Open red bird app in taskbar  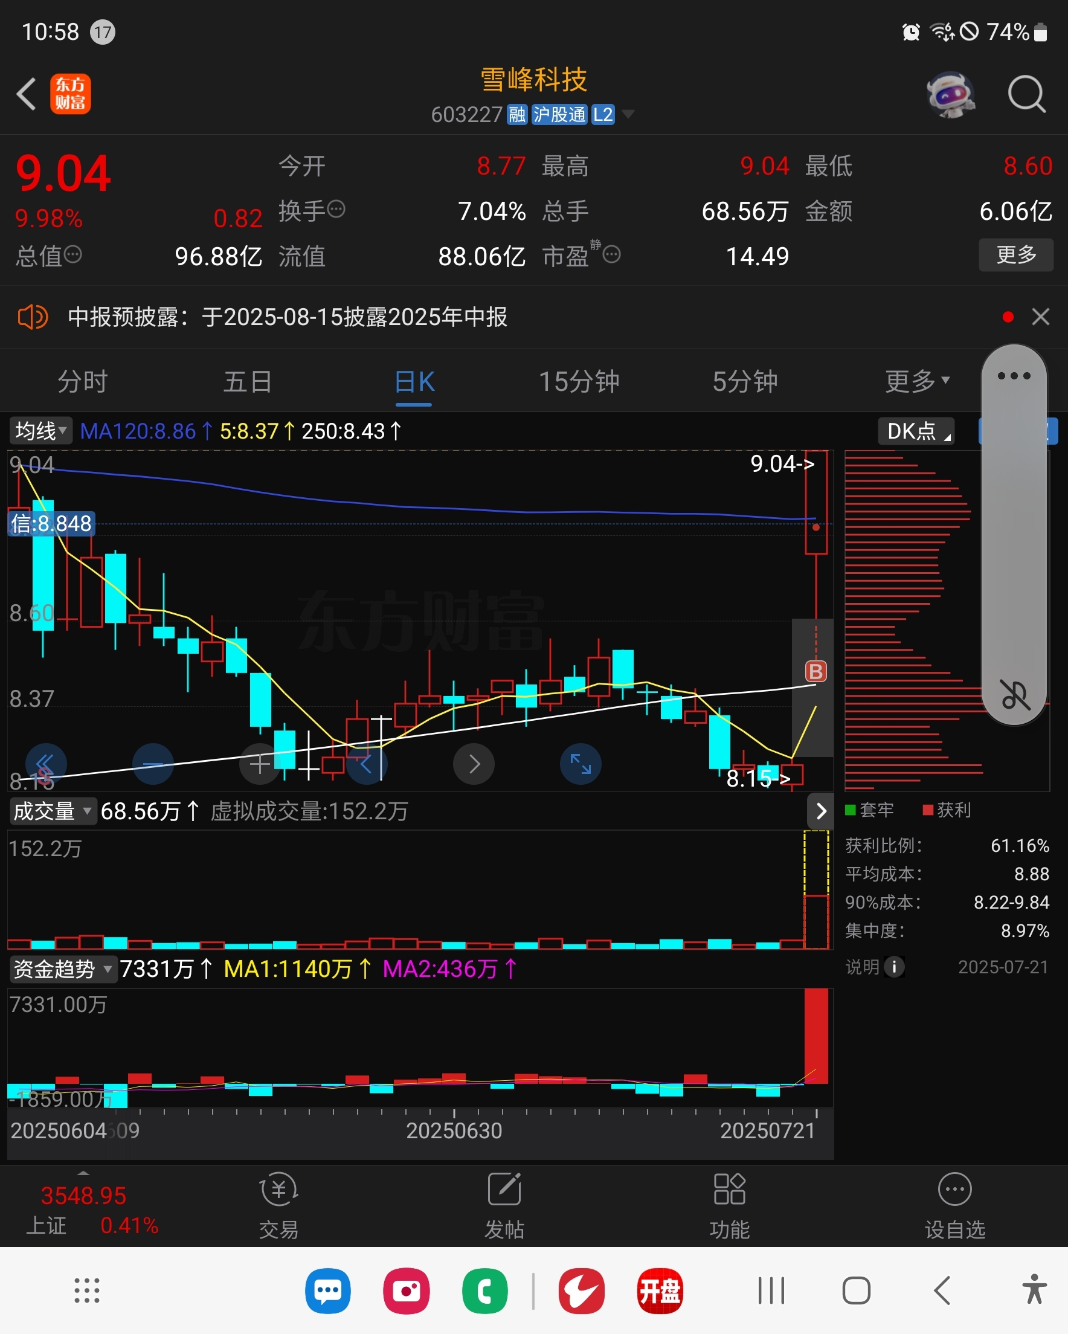pyautogui.click(x=582, y=1290)
